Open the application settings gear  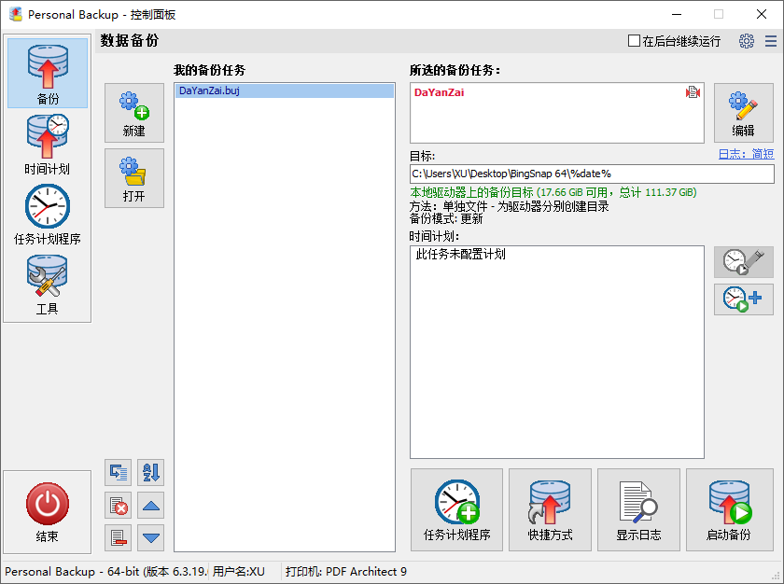point(745,41)
